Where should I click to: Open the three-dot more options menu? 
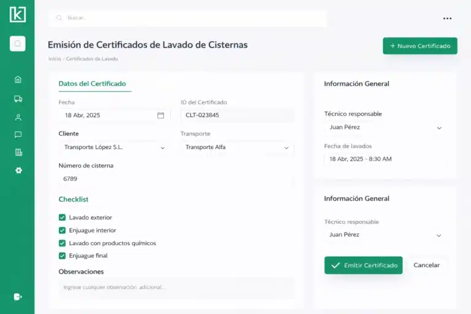click(447, 18)
